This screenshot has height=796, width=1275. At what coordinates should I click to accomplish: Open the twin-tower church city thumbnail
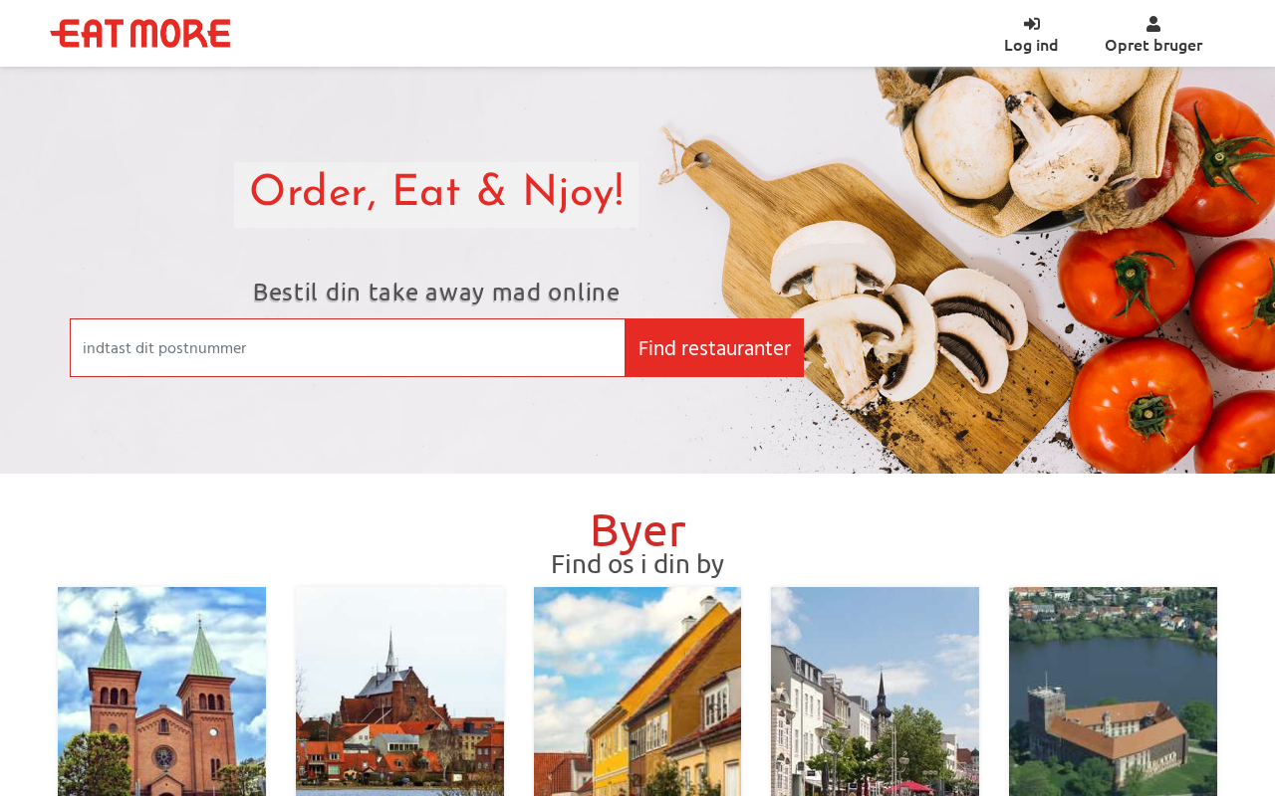(161, 692)
